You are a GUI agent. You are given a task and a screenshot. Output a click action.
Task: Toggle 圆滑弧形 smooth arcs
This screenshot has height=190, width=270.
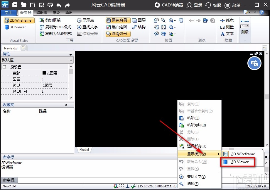tap(118, 34)
